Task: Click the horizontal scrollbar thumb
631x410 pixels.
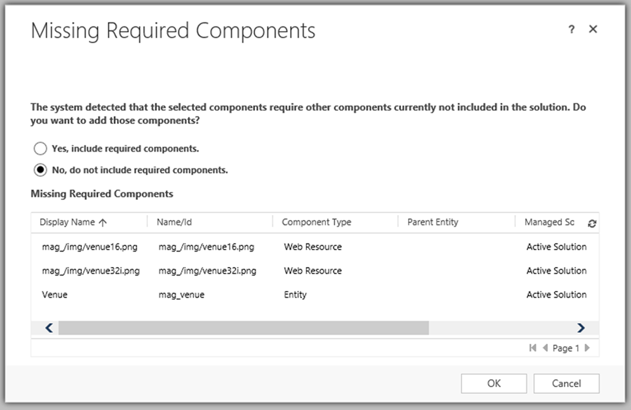Action: (243, 328)
